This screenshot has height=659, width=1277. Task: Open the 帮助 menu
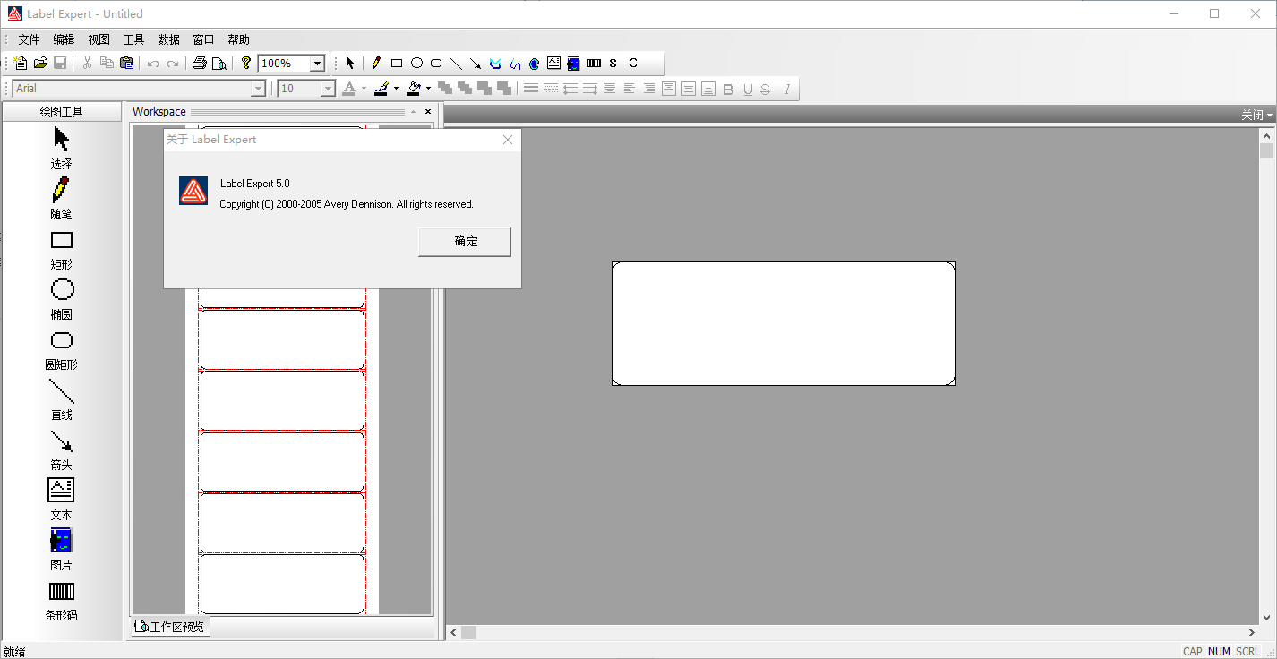click(x=238, y=39)
